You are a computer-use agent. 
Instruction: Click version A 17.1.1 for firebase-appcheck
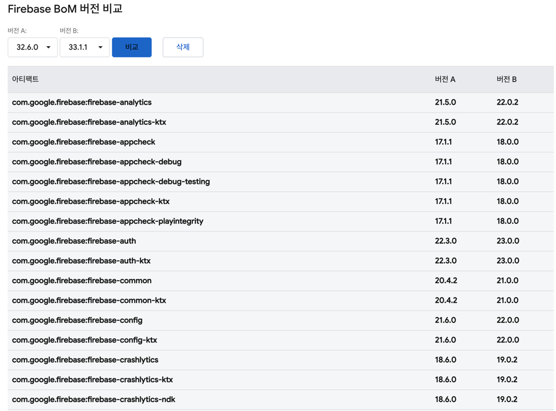click(x=443, y=142)
